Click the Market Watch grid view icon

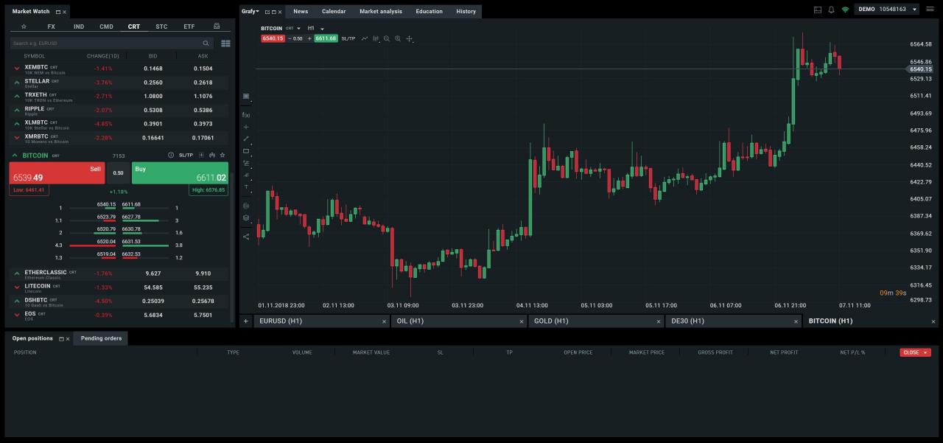pyautogui.click(x=225, y=43)
